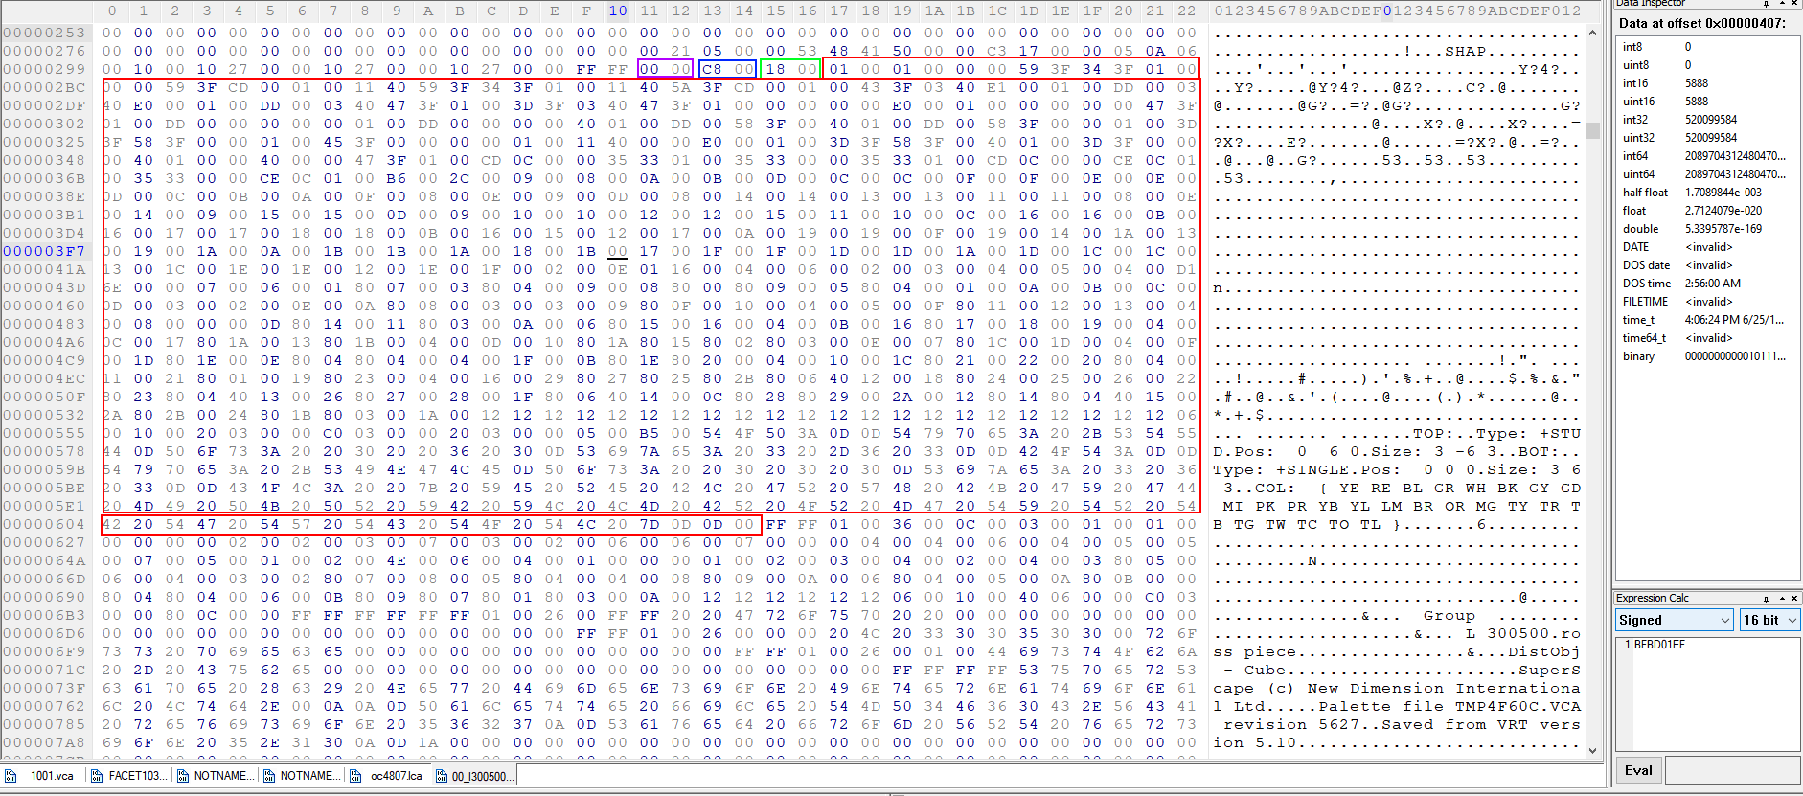Viewport: 1803px width, 796px height.
Task: Click 'Data at offset 0x00000407' header
Action: (1701, 23)
